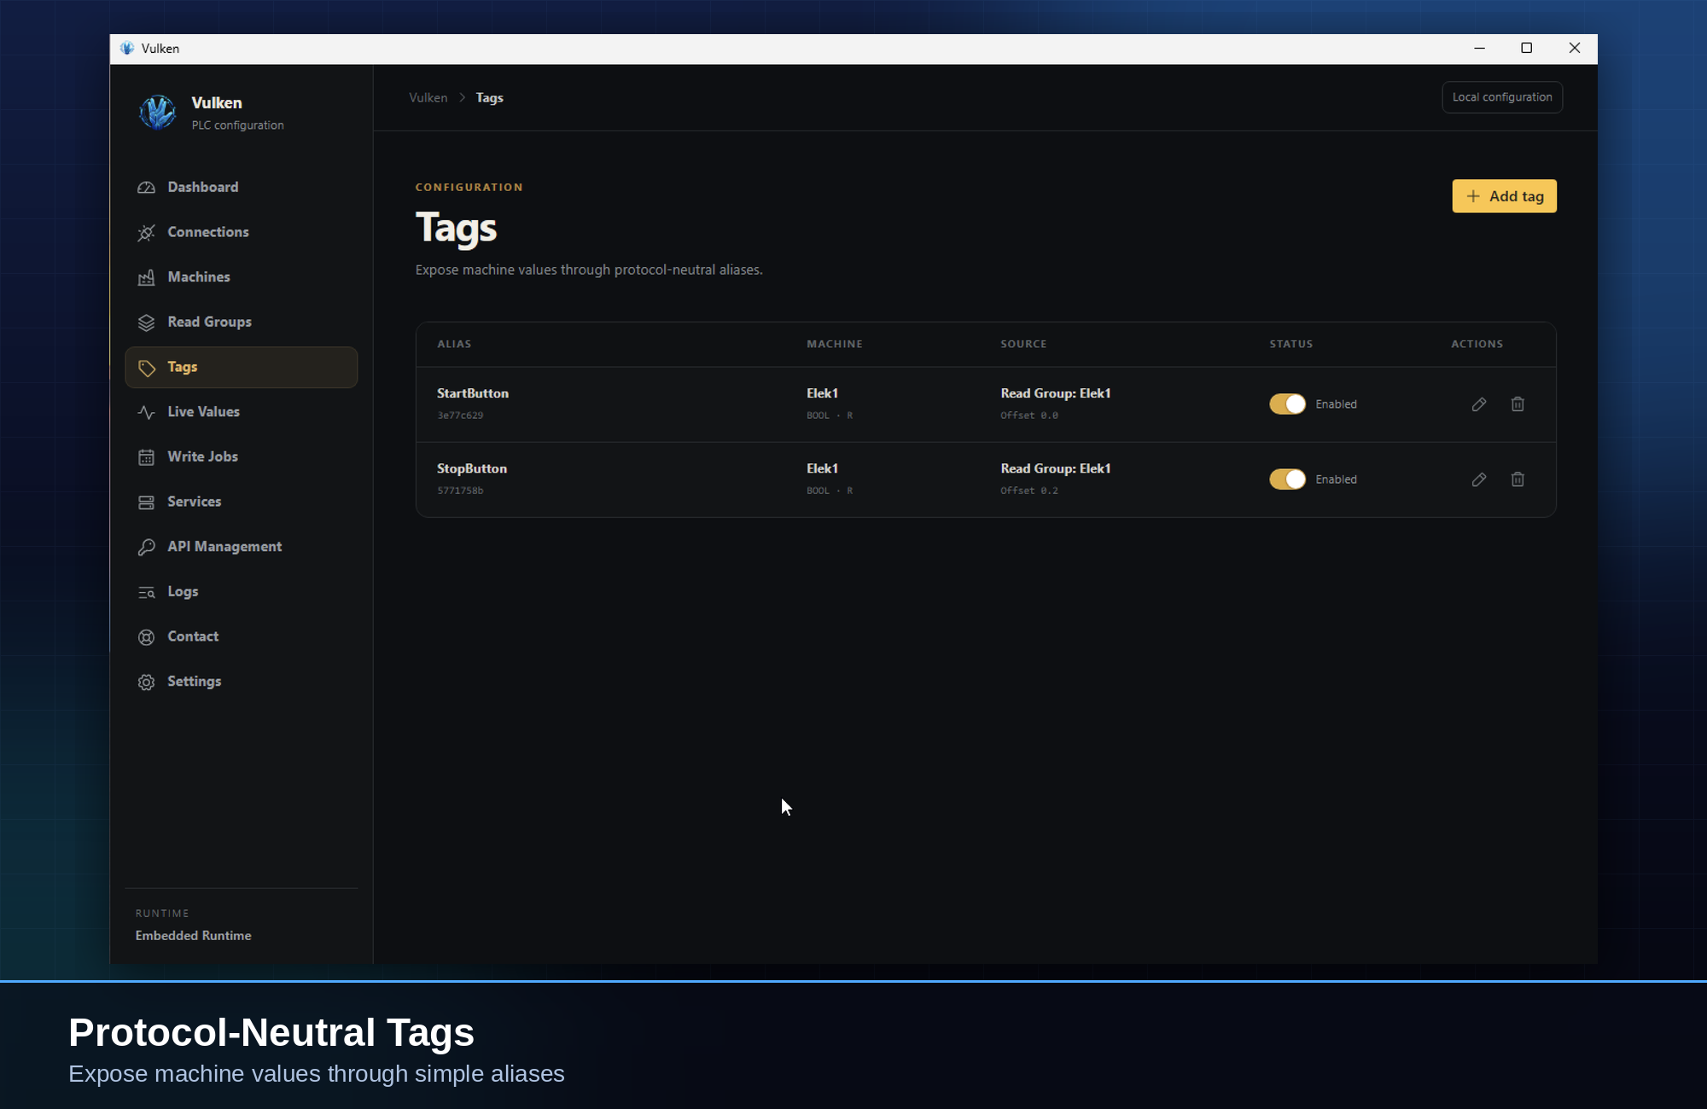Go to Dashboard menu label
The image size is (1707, 1109).
coord(203,187)
